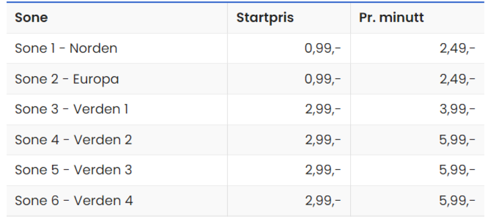Select the Sone 2 - Europa row

[246, 79]
